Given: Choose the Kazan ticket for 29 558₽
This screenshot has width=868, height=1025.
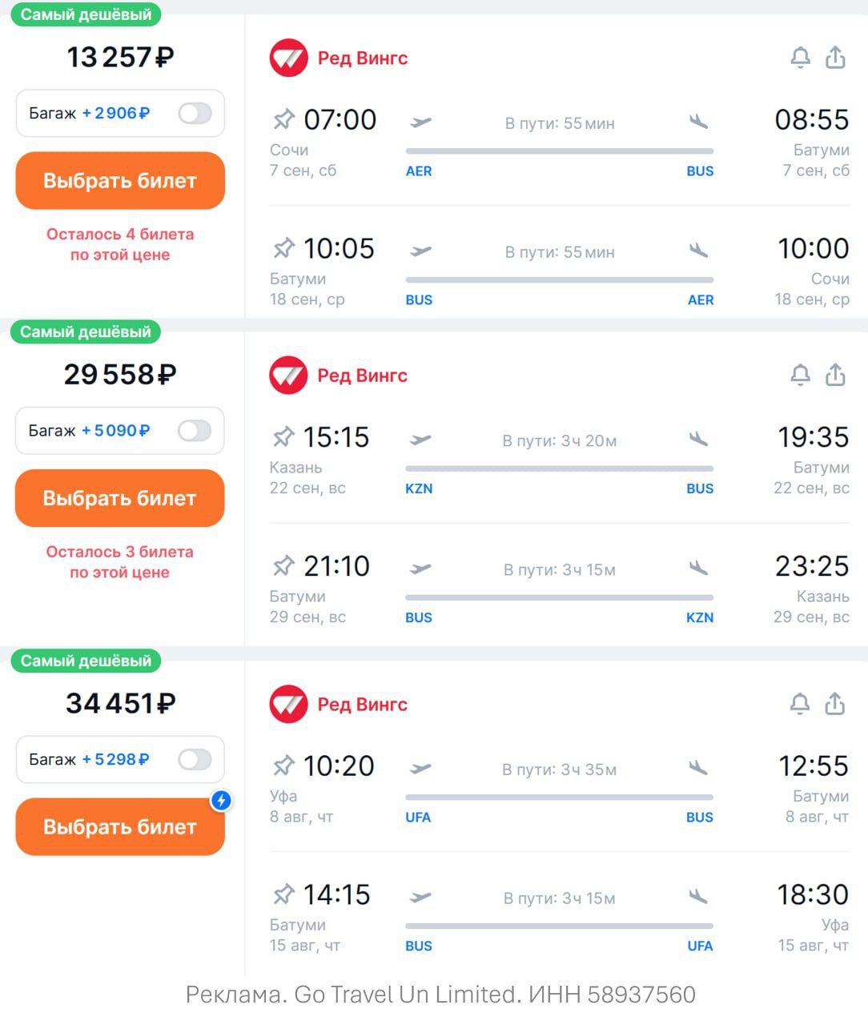Looking at the screenshot, I should (120, 498).
